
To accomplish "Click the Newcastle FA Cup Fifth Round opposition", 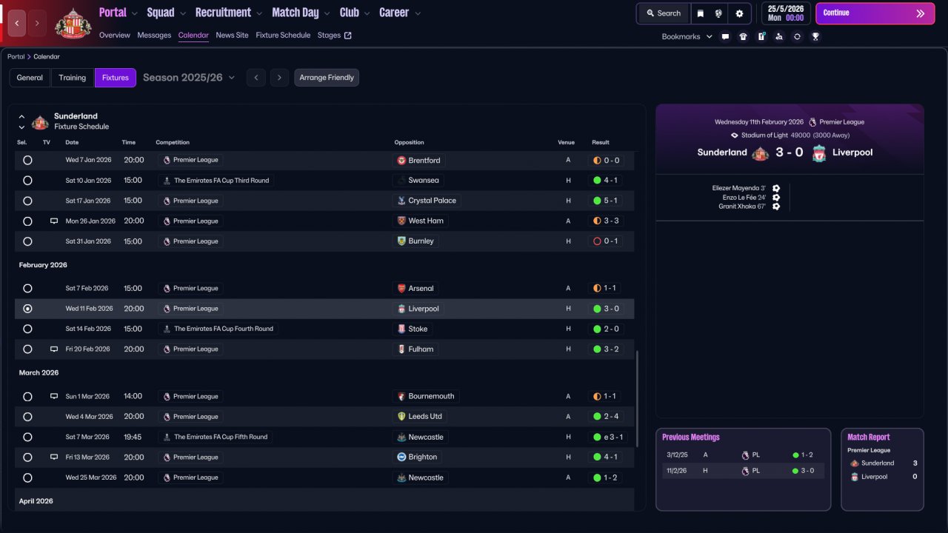I will point(421,437).
